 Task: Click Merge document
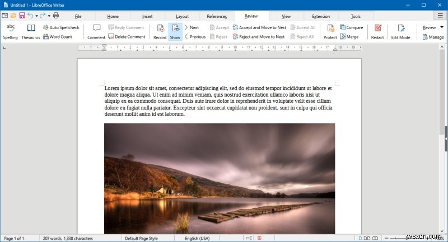[349, 36]
